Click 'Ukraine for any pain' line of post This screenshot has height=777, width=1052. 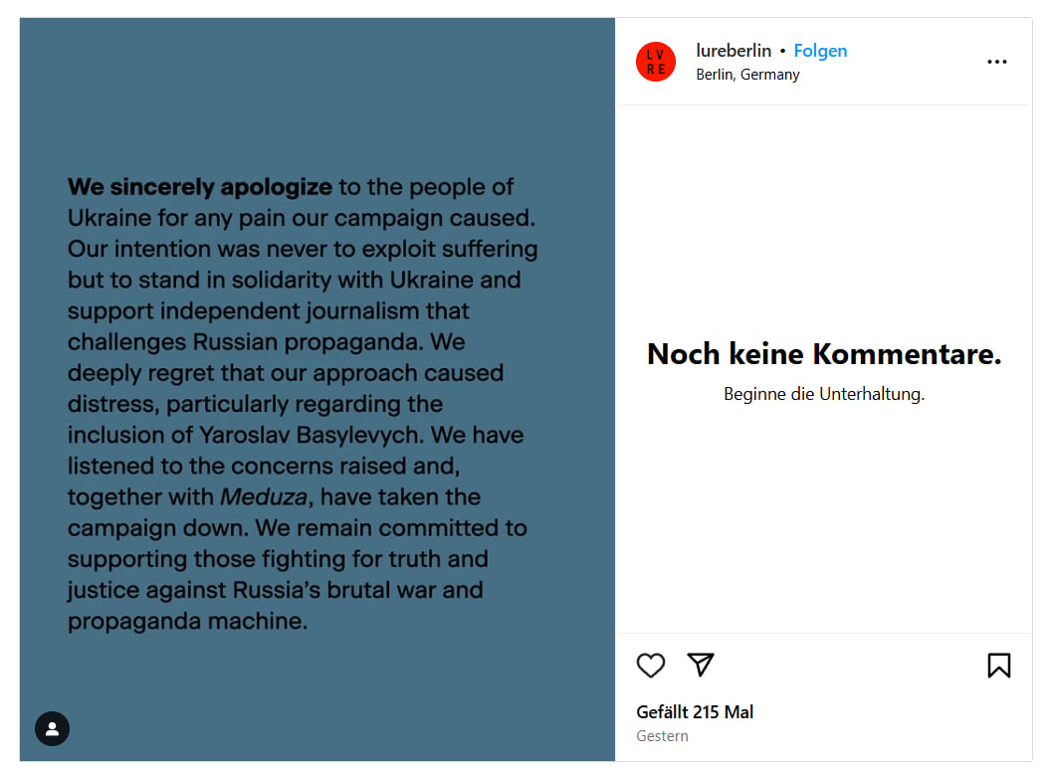[x=180, y=217]
